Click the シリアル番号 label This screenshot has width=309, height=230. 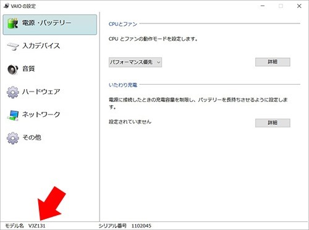[x=112, y=226]
